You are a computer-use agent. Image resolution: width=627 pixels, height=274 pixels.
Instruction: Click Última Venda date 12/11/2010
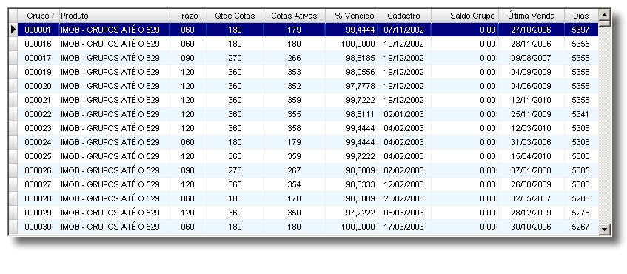point(532,100)
